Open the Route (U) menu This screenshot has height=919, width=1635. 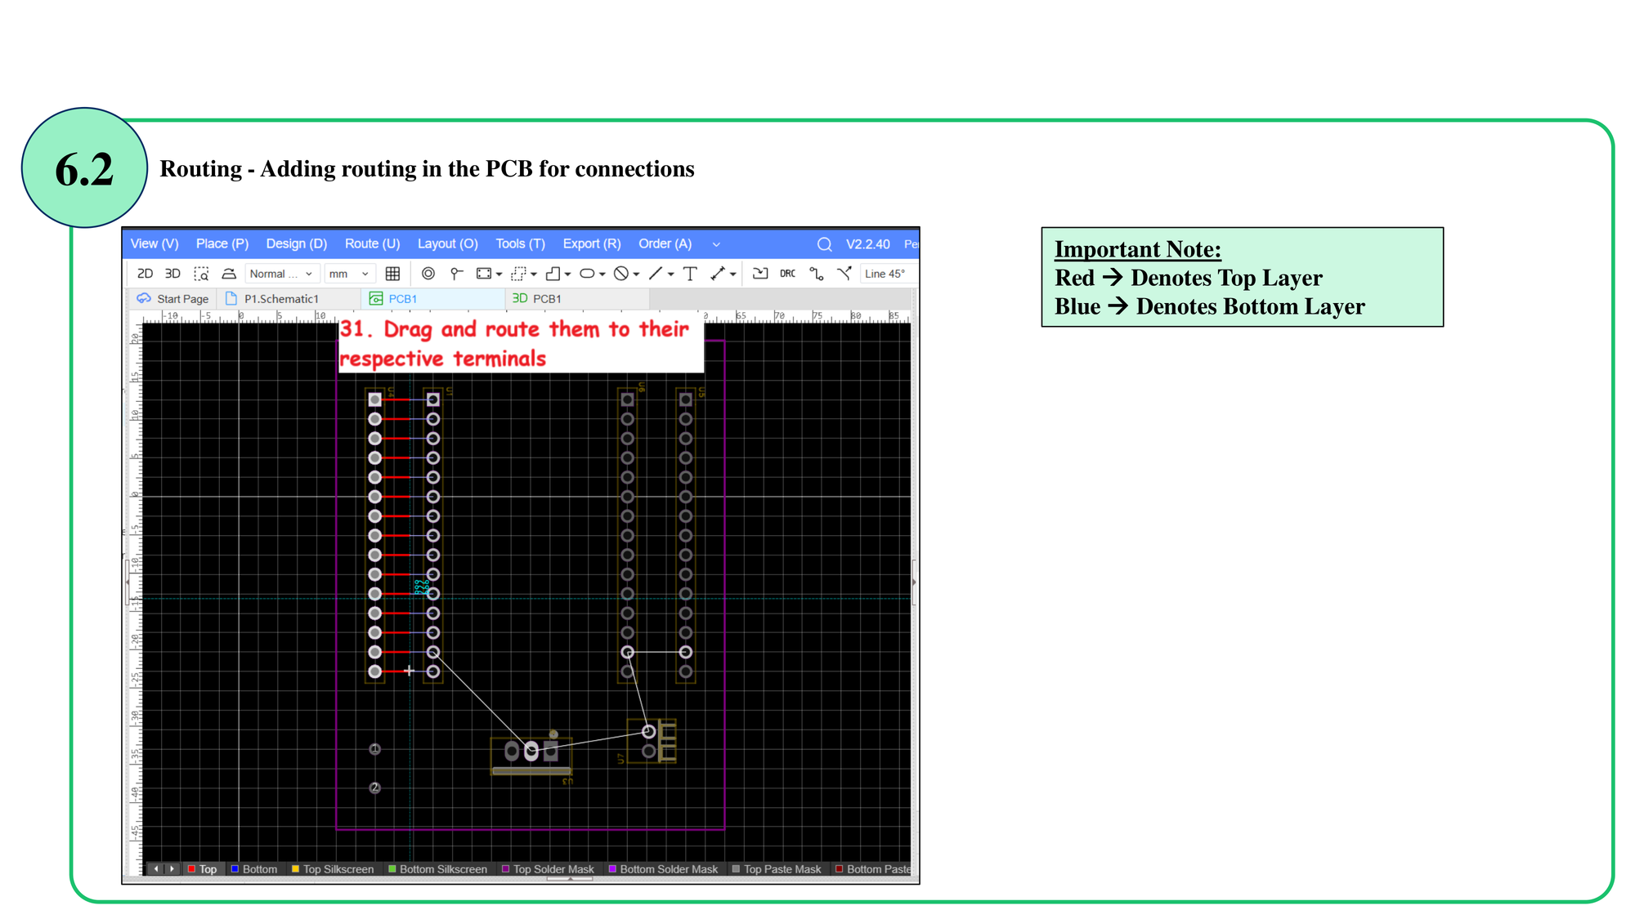[x=372, y=243]
